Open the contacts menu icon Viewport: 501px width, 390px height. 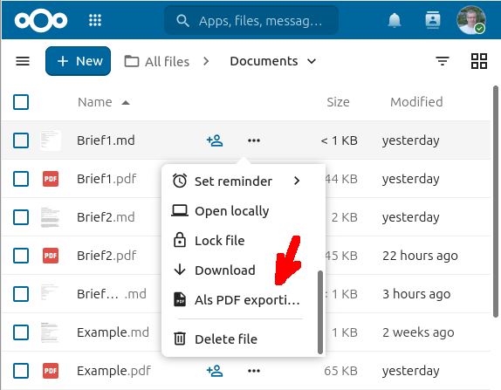433,20
